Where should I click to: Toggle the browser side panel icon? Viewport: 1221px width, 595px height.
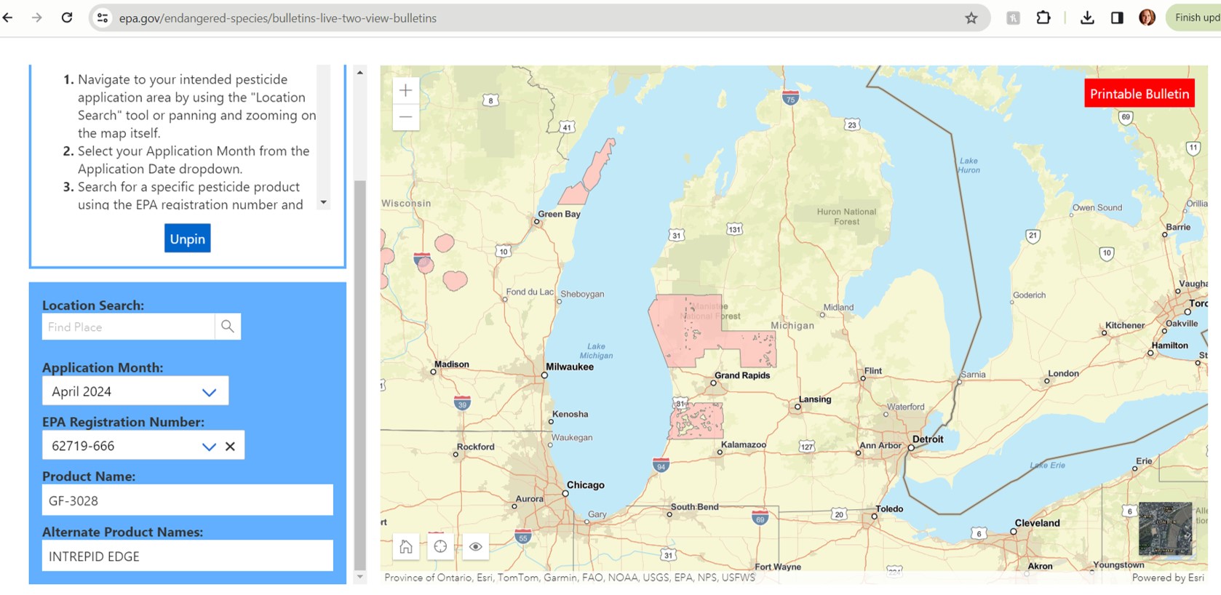tap(1117, 18)
